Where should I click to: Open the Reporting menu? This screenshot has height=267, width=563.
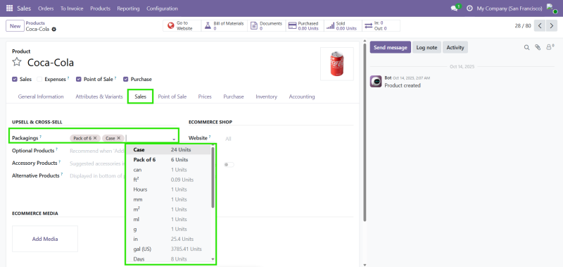click(x=128, y=8)
